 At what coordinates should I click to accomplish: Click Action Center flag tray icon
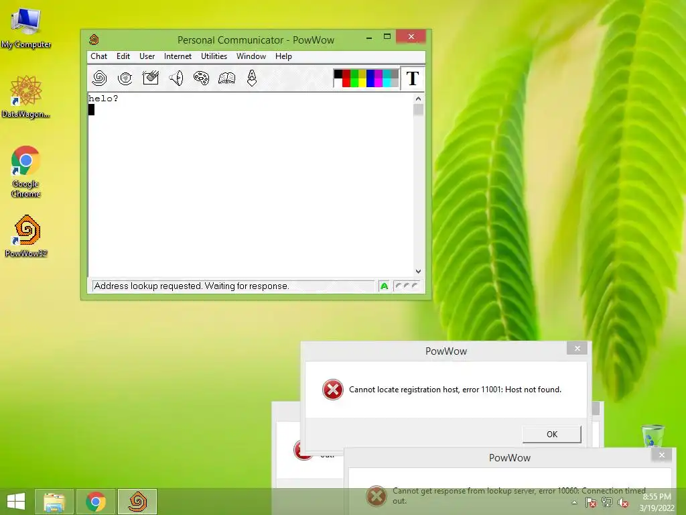(x=591, y=503)
